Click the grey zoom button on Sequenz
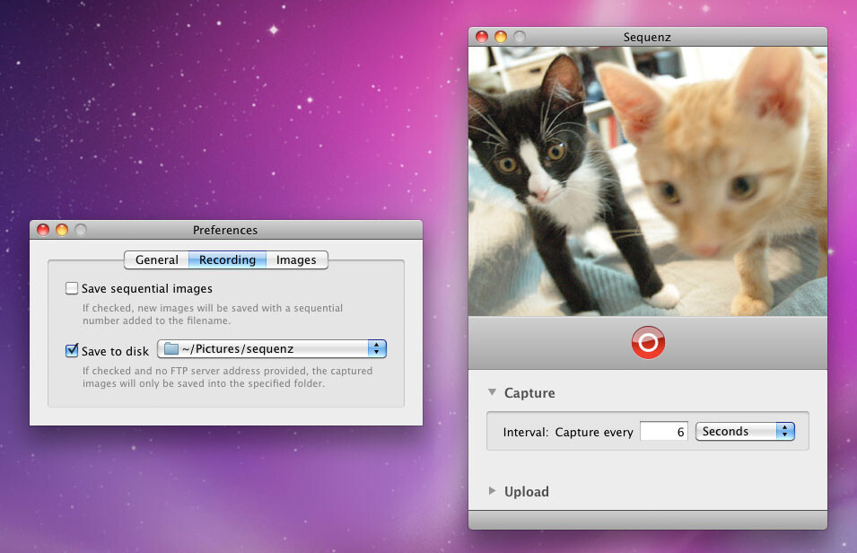Screen dimensions: 857x553 click(520, 37)
